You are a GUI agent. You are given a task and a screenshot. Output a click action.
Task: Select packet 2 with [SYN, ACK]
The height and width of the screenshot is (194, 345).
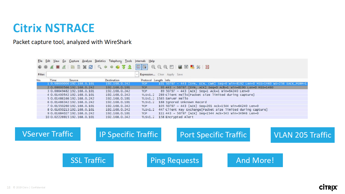click(x=172, y=87)
